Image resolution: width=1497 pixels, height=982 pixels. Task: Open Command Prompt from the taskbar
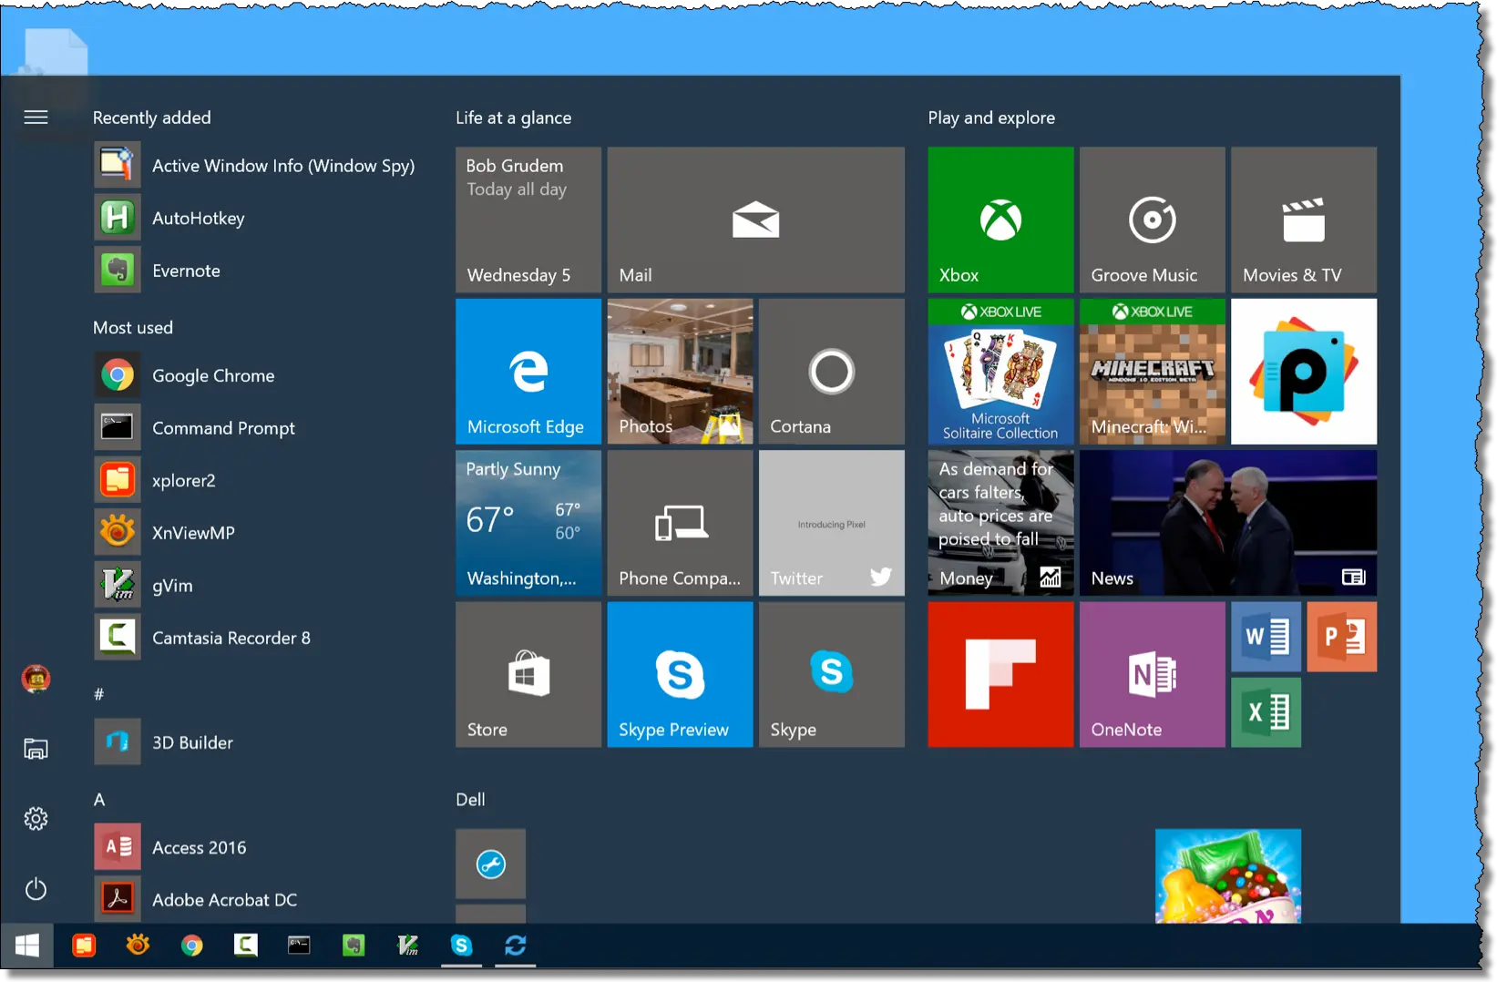(x=299, y=946)
